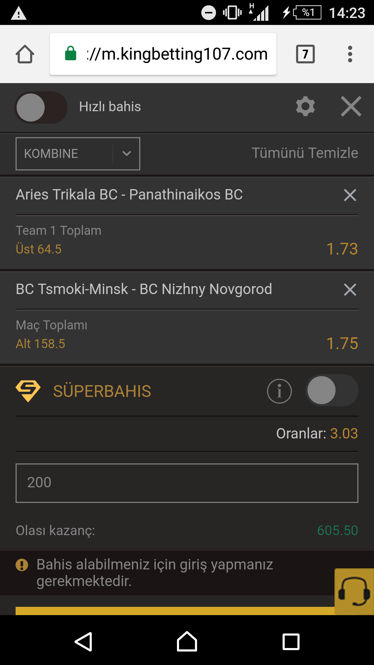Open bet slip settings gear icon
The height and width of the screenshot is (665, 374).
(x=305, y=106)
